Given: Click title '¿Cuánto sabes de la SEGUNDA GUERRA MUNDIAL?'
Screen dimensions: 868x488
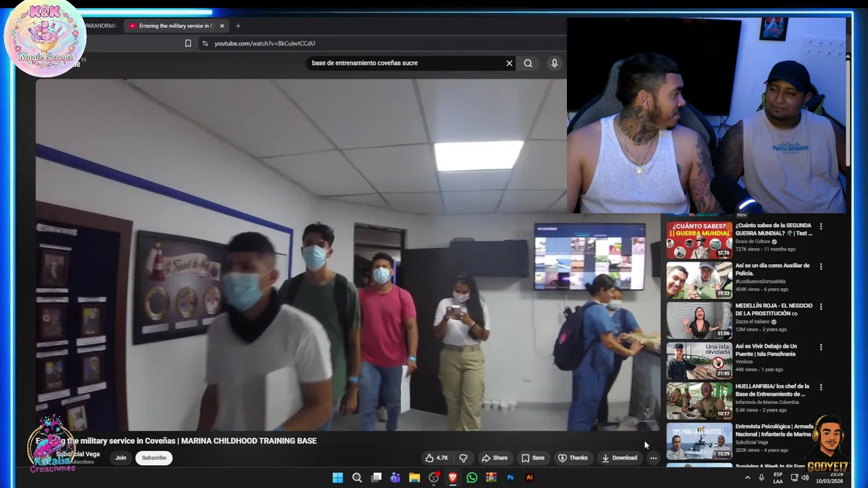Looking at the screenshot, I should 774,229.
